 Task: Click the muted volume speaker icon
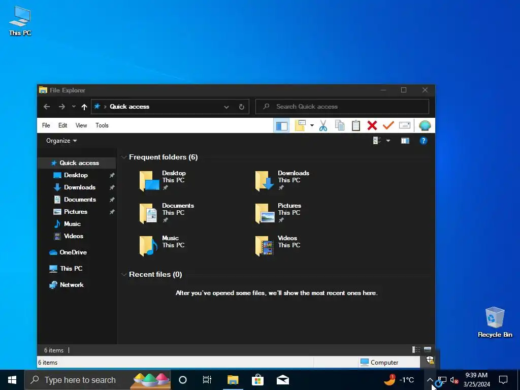coord(454,380)
